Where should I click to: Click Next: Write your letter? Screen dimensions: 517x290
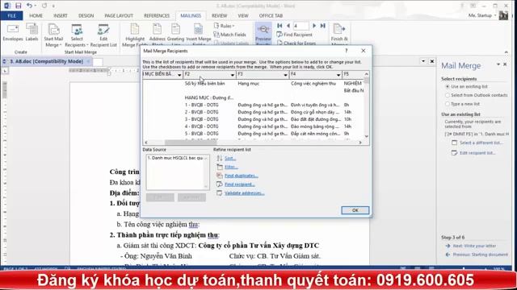pos(474,246)
